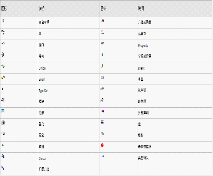Select the TypeDef icon
The height and width of the screenshot is (176, 213).
(x=3, y=89)
